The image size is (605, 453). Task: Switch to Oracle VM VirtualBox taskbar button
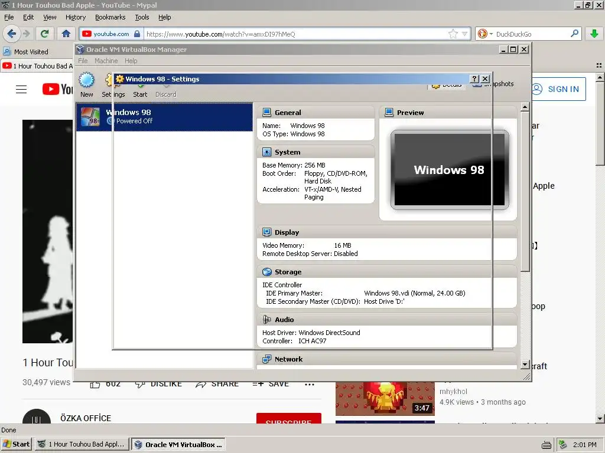click(178, 445)
